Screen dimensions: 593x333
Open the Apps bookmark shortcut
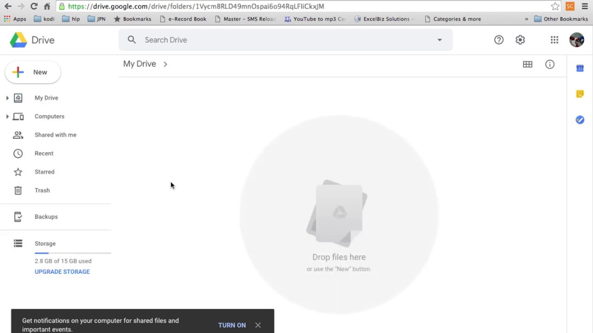click(x=15, y=19)
